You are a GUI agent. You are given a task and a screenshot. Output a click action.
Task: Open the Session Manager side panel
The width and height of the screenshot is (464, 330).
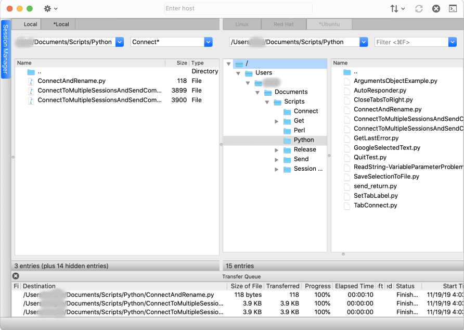5,49
